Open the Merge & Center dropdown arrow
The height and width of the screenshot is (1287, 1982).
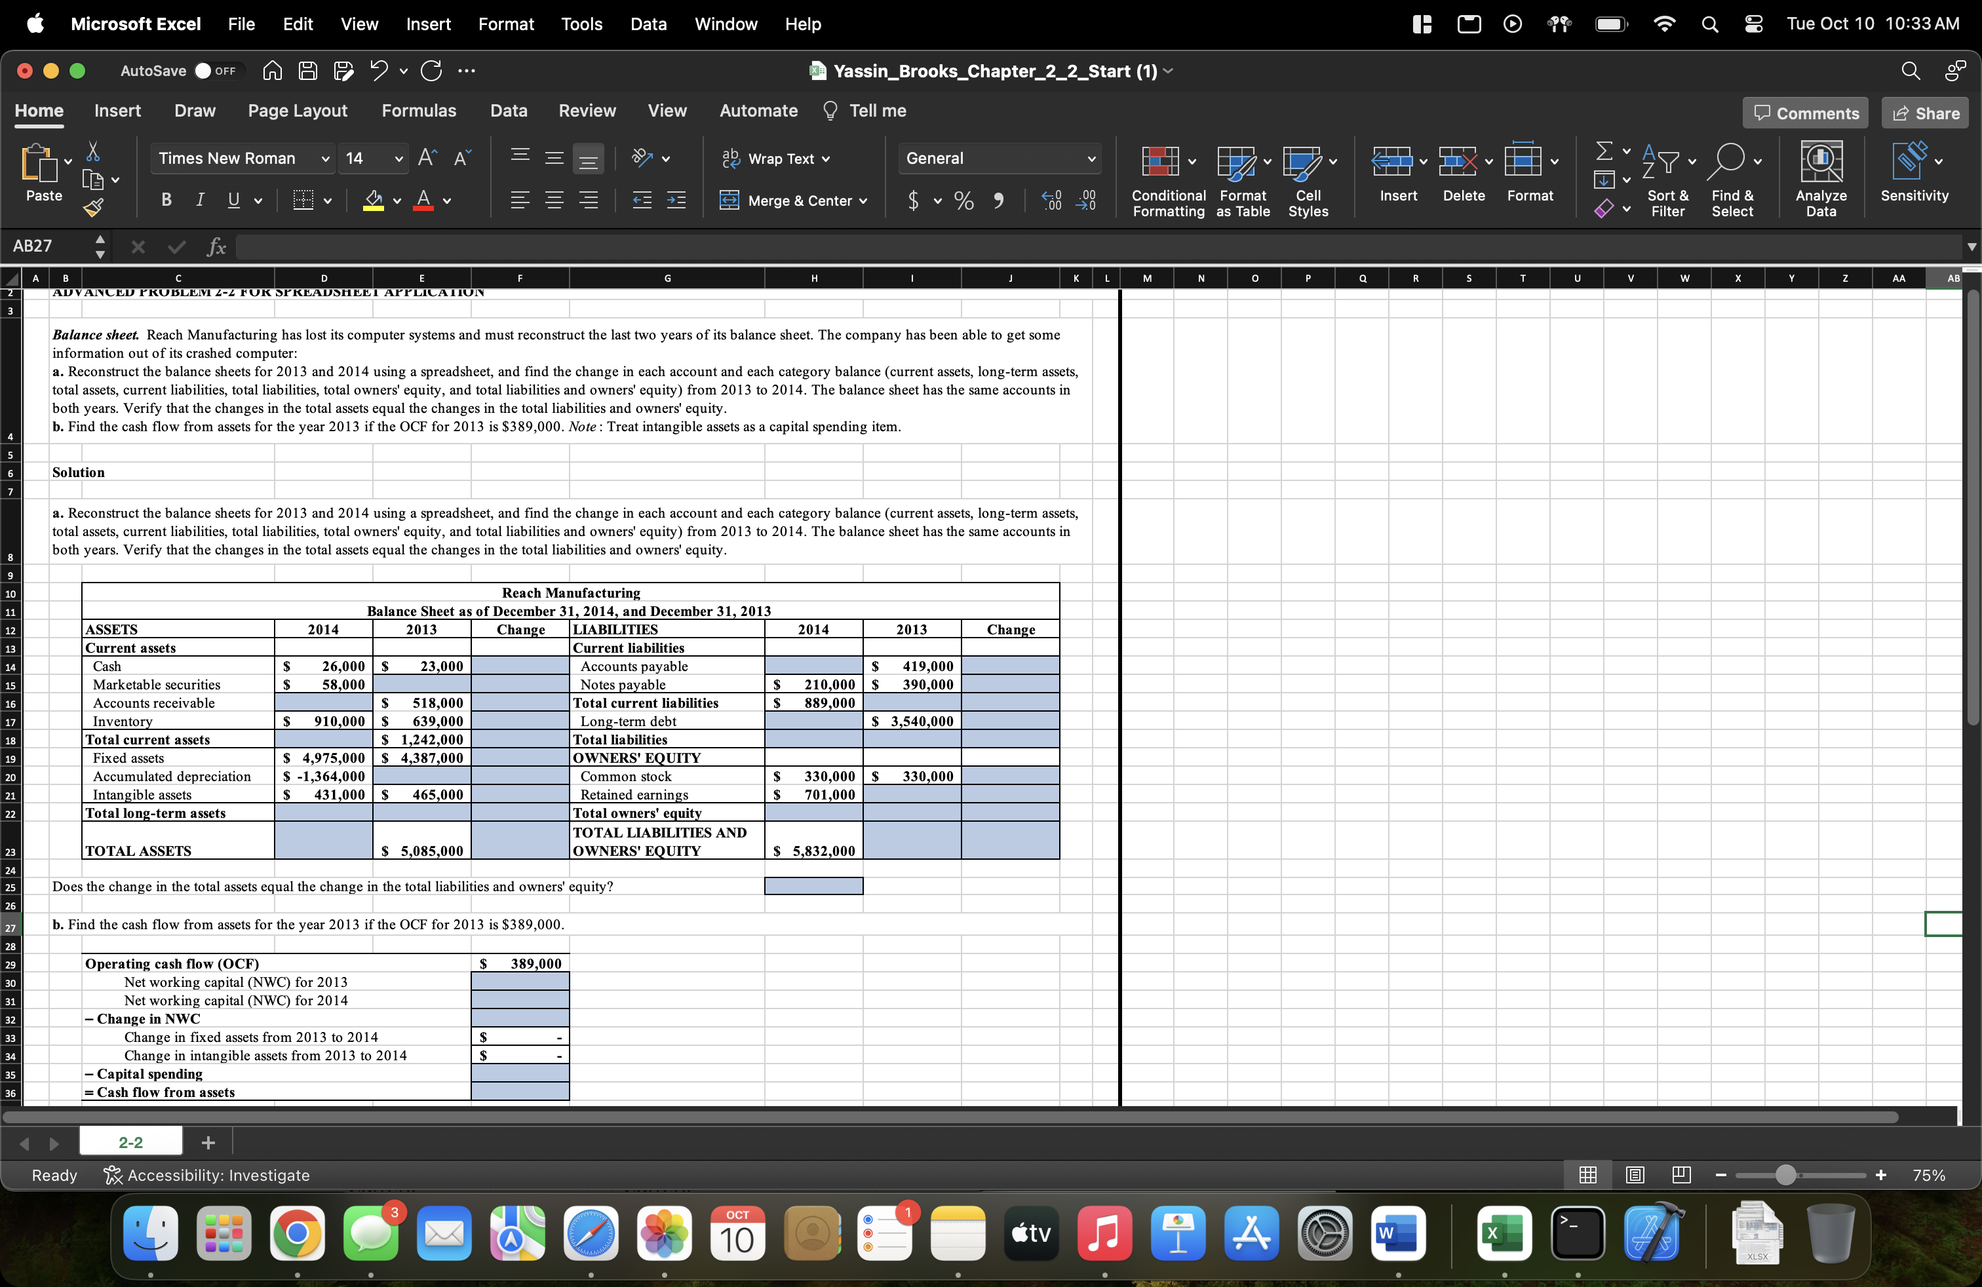click(864, 201)
